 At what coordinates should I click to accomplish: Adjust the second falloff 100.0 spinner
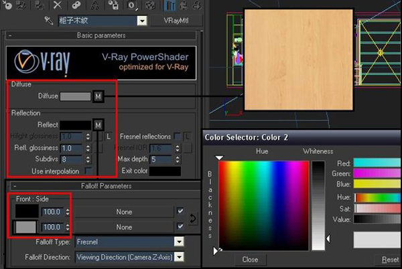click(x=68, y=227)
